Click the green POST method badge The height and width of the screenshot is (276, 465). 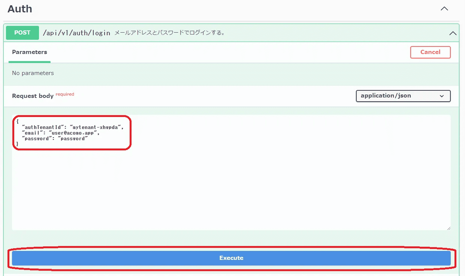(22, 33)
